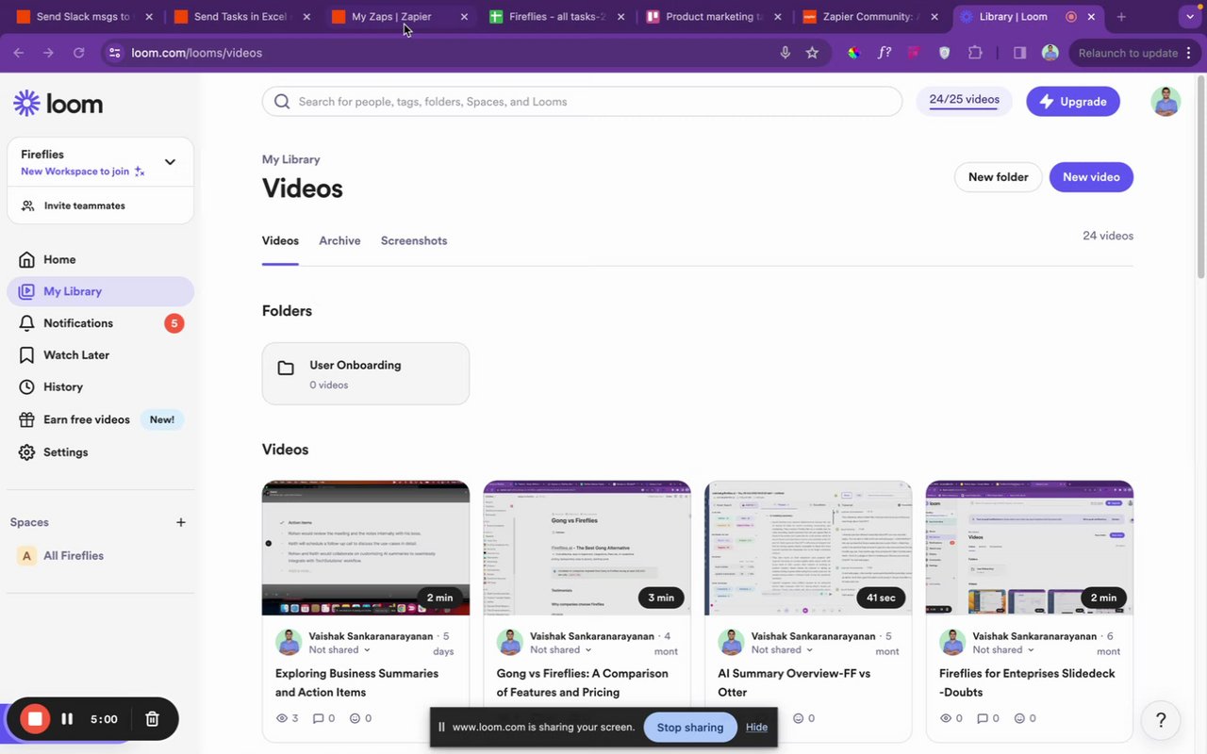Viewport: 1207px width, 754px height.
Task: Open Not shared dropdown on Gong vs Fireflies
Action: pyautogui.click(x=561, y=649)
